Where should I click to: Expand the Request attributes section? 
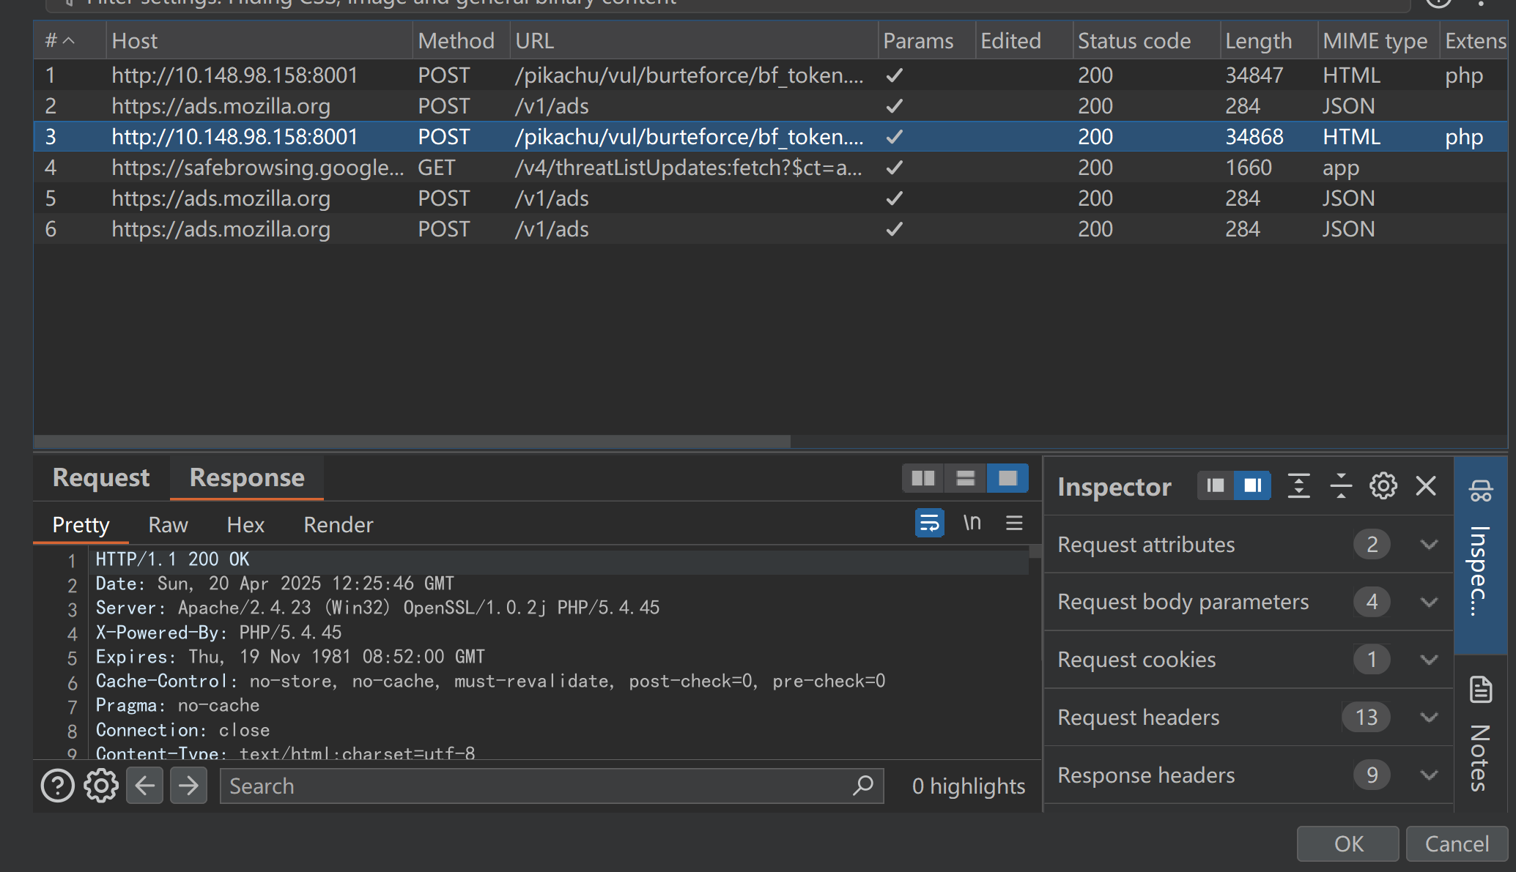pyautogui.click(x=1429, y=544)
